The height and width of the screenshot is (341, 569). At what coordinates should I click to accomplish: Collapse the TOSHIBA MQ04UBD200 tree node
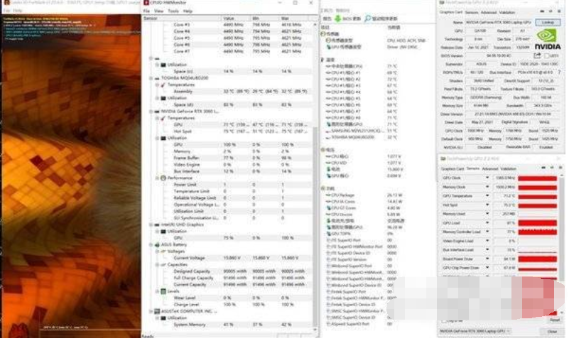(x=151, y=78)
